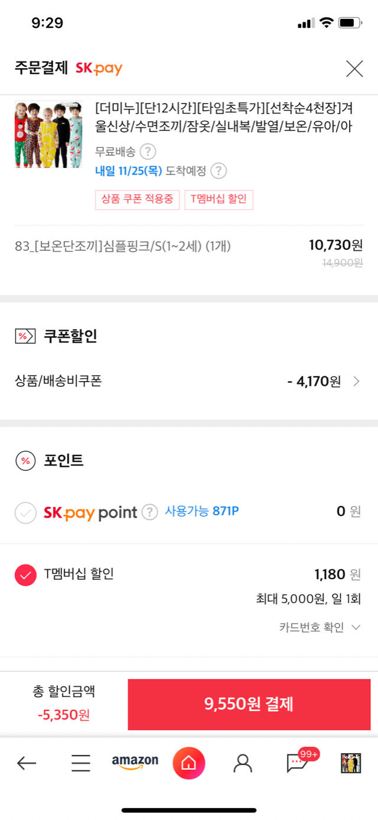The height and width of the screenshot is (820, 378).
Task: Uncheck the T멤버십 할인 option
Action: tap(25, 574)
